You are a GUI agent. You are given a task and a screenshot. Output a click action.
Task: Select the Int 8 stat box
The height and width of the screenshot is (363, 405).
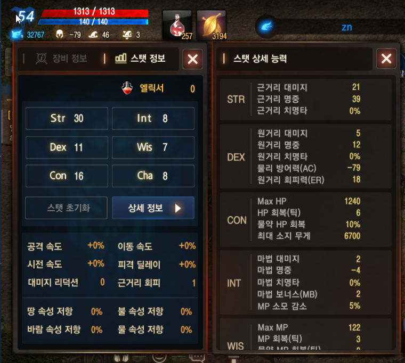(x=153, y=118)
